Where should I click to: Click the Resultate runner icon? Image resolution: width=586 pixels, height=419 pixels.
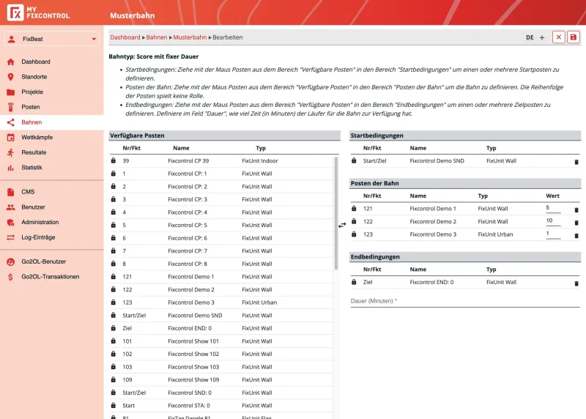10,152
